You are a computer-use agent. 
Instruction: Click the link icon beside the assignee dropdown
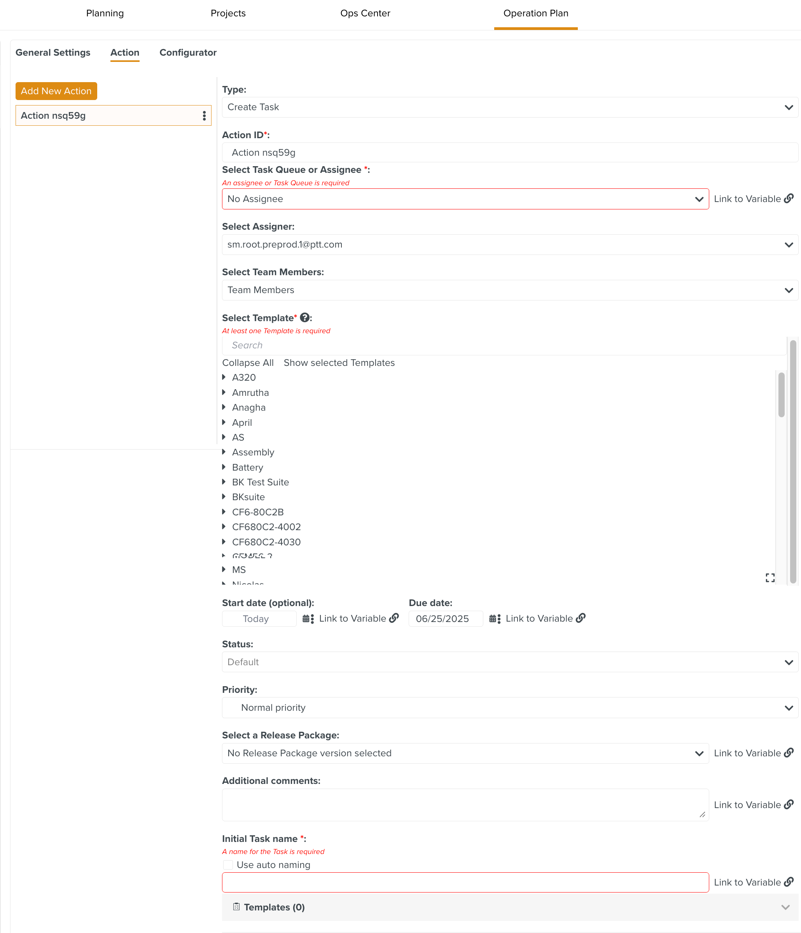tap(789, 199)
